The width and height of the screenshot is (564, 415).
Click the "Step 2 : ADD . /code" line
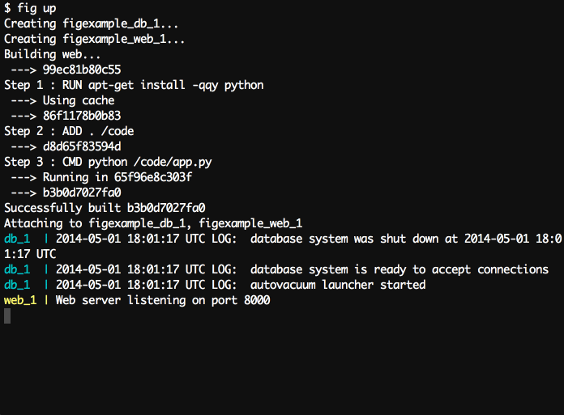coord(69,131)
